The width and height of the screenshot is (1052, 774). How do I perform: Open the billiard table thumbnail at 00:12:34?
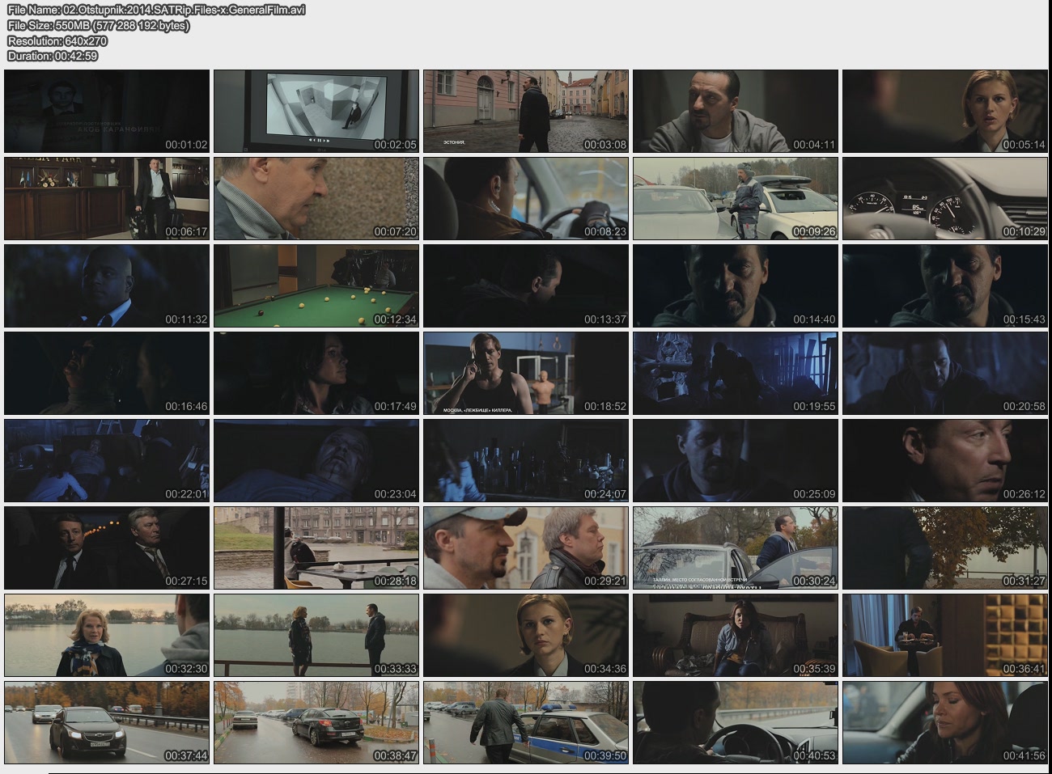(316, 285)
